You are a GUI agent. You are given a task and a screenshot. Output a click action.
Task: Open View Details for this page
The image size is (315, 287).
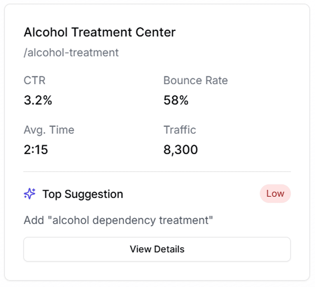pos(157,249)
